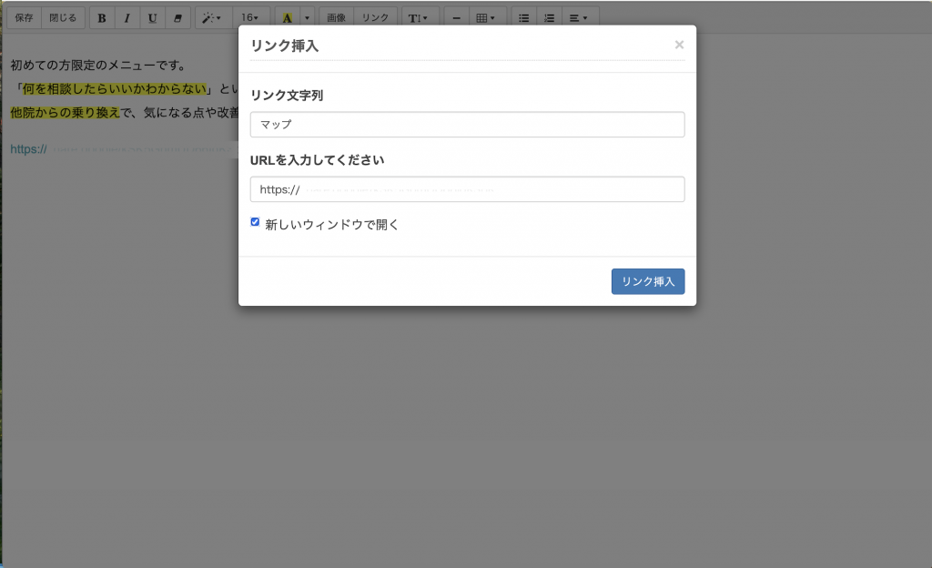Toggle italic text formatting
This screenshot has height=568, width=932.
coord(127,17)
